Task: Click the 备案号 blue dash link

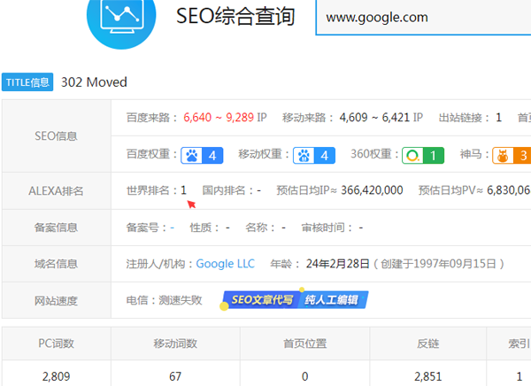Action: [172, 228]
